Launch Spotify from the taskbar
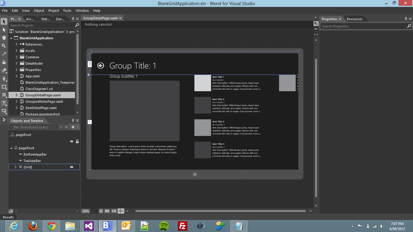The width and height of the screenshot is (413, 232). tap(164, 226)
